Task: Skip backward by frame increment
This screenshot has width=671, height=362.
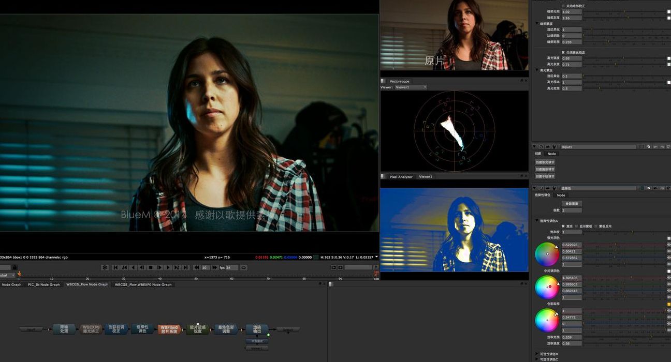Action: 197,267
